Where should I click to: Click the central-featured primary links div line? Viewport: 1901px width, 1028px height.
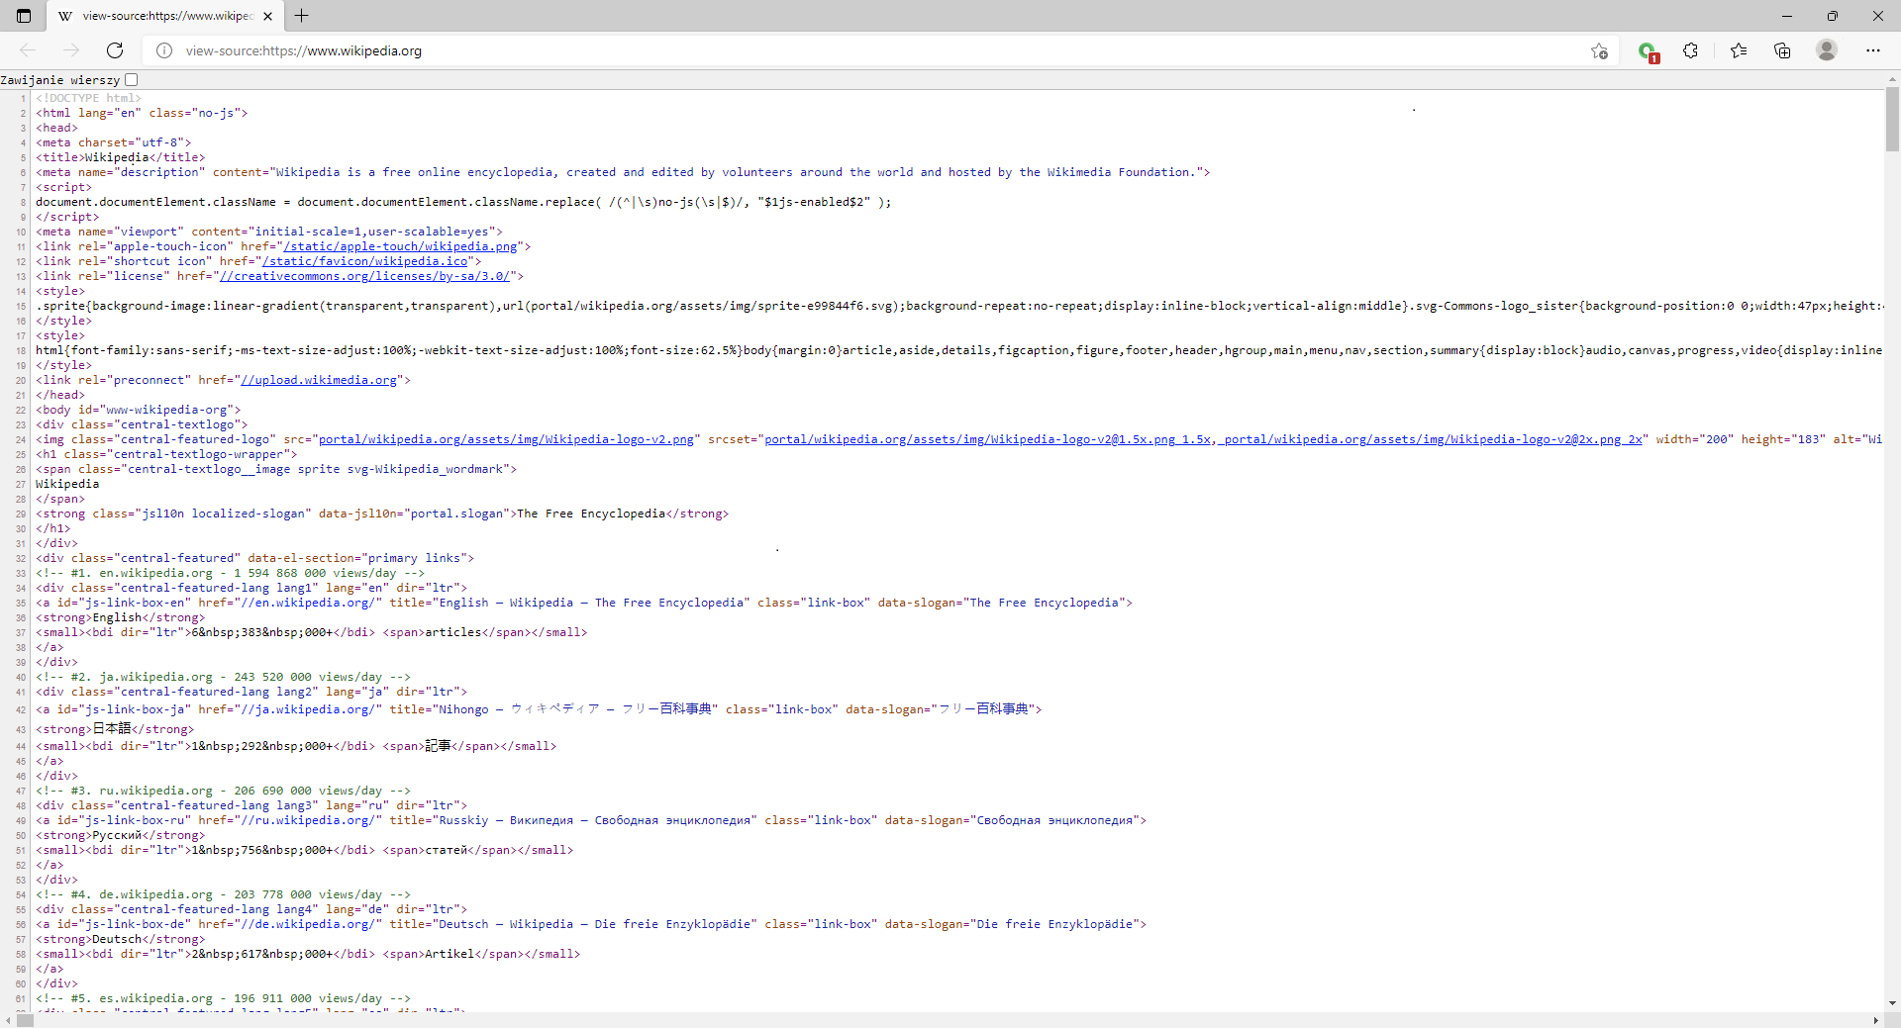click(x=255, y=558)
